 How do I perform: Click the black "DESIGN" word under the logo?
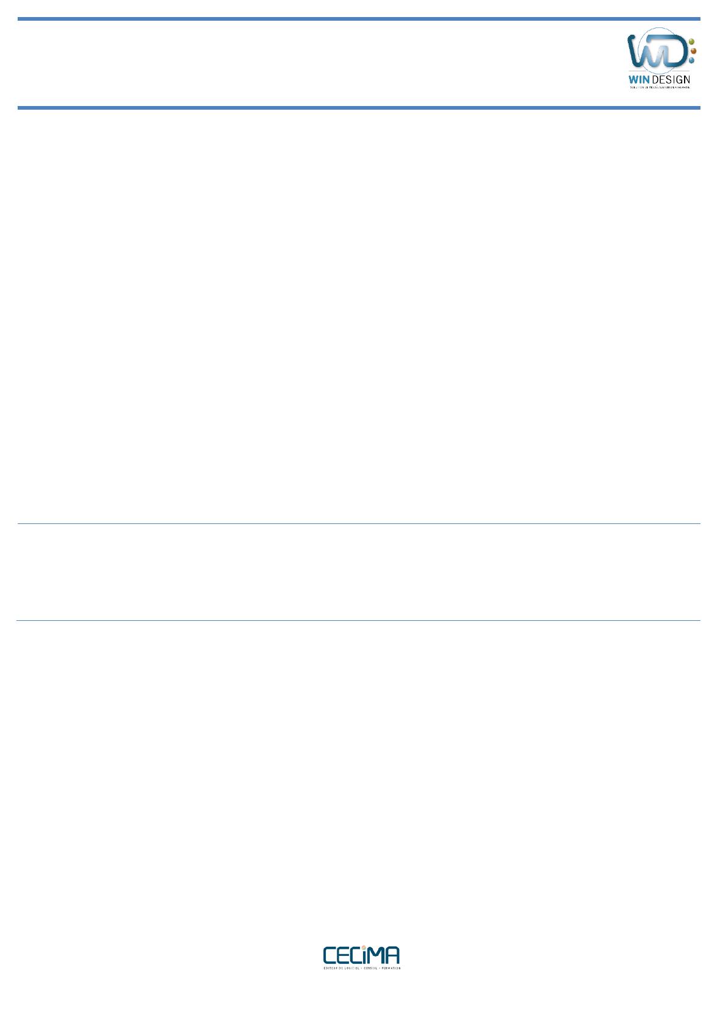click(x=671, y=79)
